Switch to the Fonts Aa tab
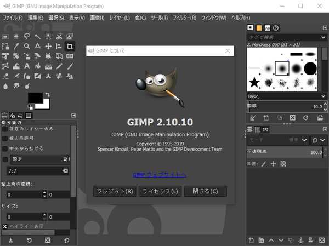The height and width of the screenshot is (246, 329). click(268, 28)
